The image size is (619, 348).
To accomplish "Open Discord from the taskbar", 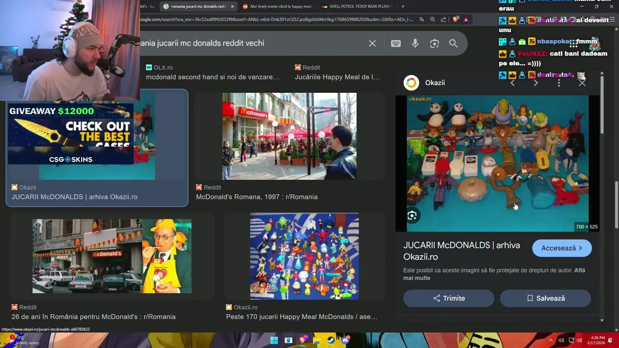I will [345, 340].
